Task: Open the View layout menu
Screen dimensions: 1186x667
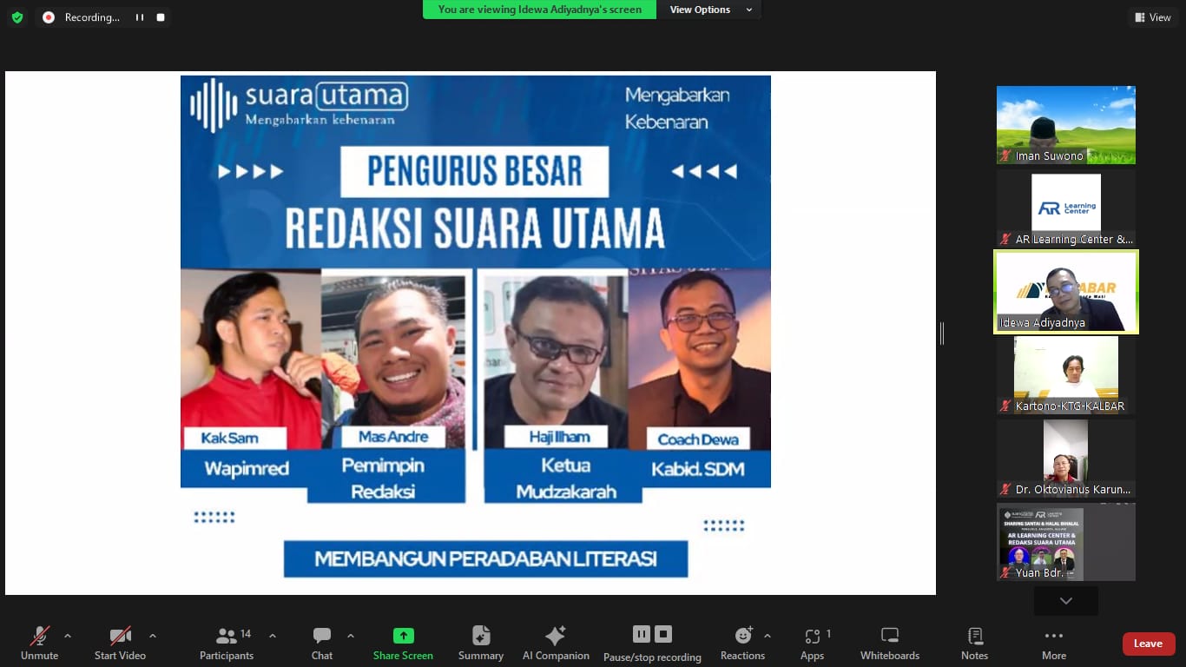Action: pos(1153,17)
